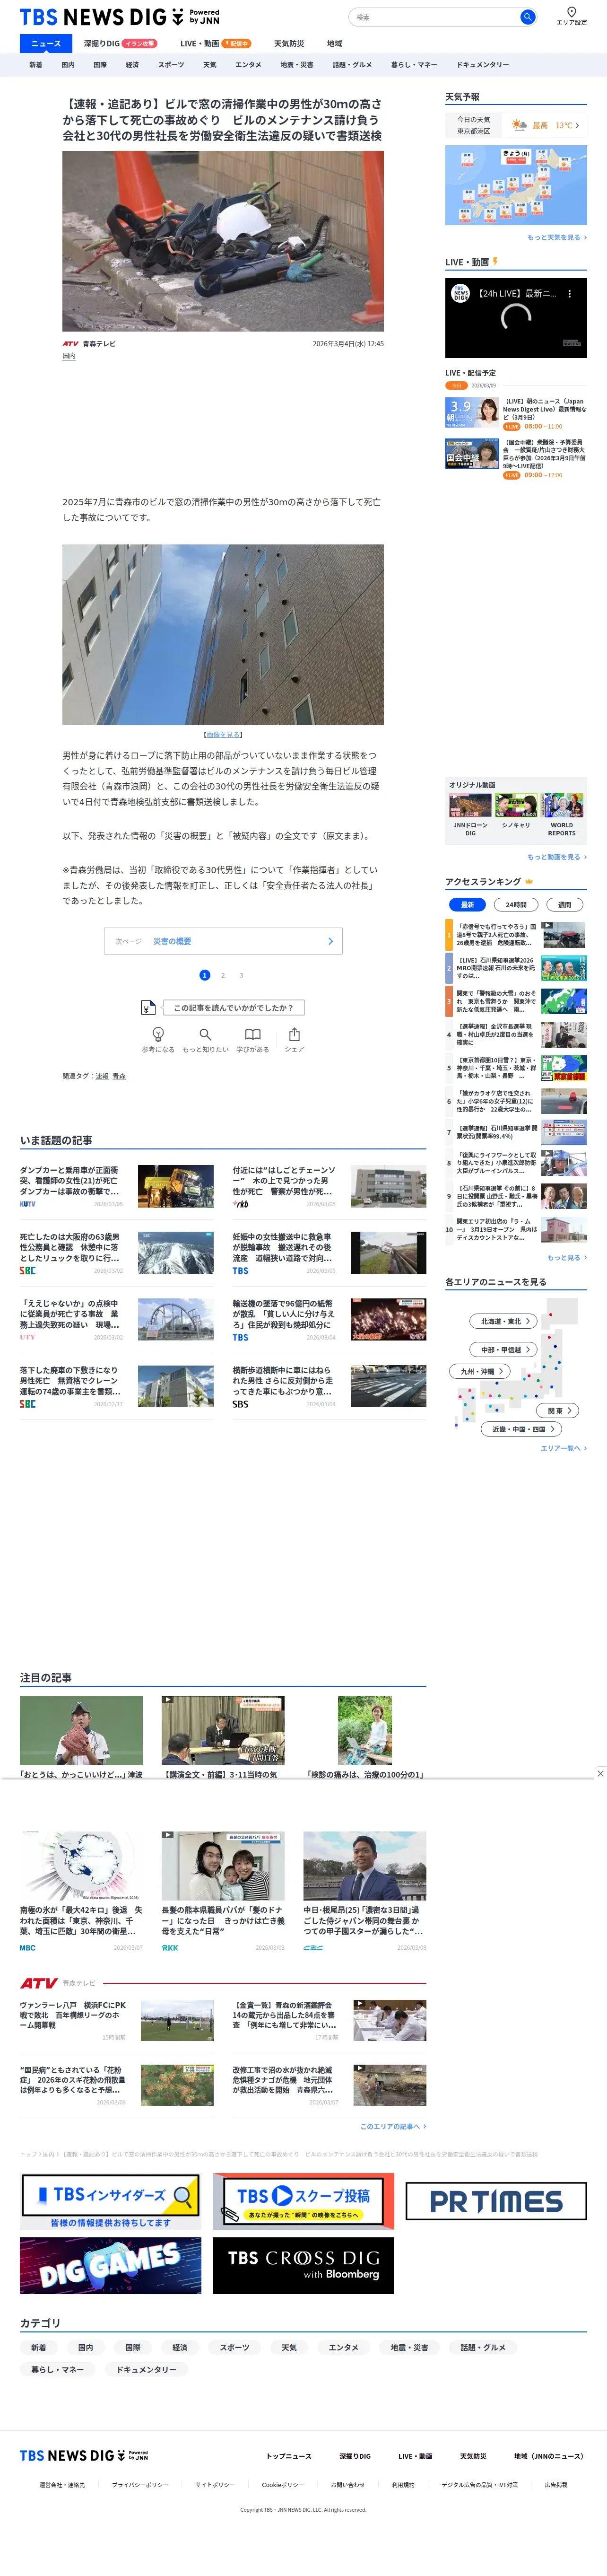Viewport: 607px width, 2576px height.
Task: Switch to the 深掘りDIG tab
Action: (x=120, y=43)
